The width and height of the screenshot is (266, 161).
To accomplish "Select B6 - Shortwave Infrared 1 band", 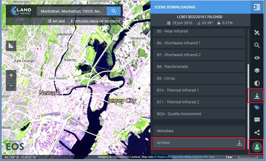I will tap(199, 43).
